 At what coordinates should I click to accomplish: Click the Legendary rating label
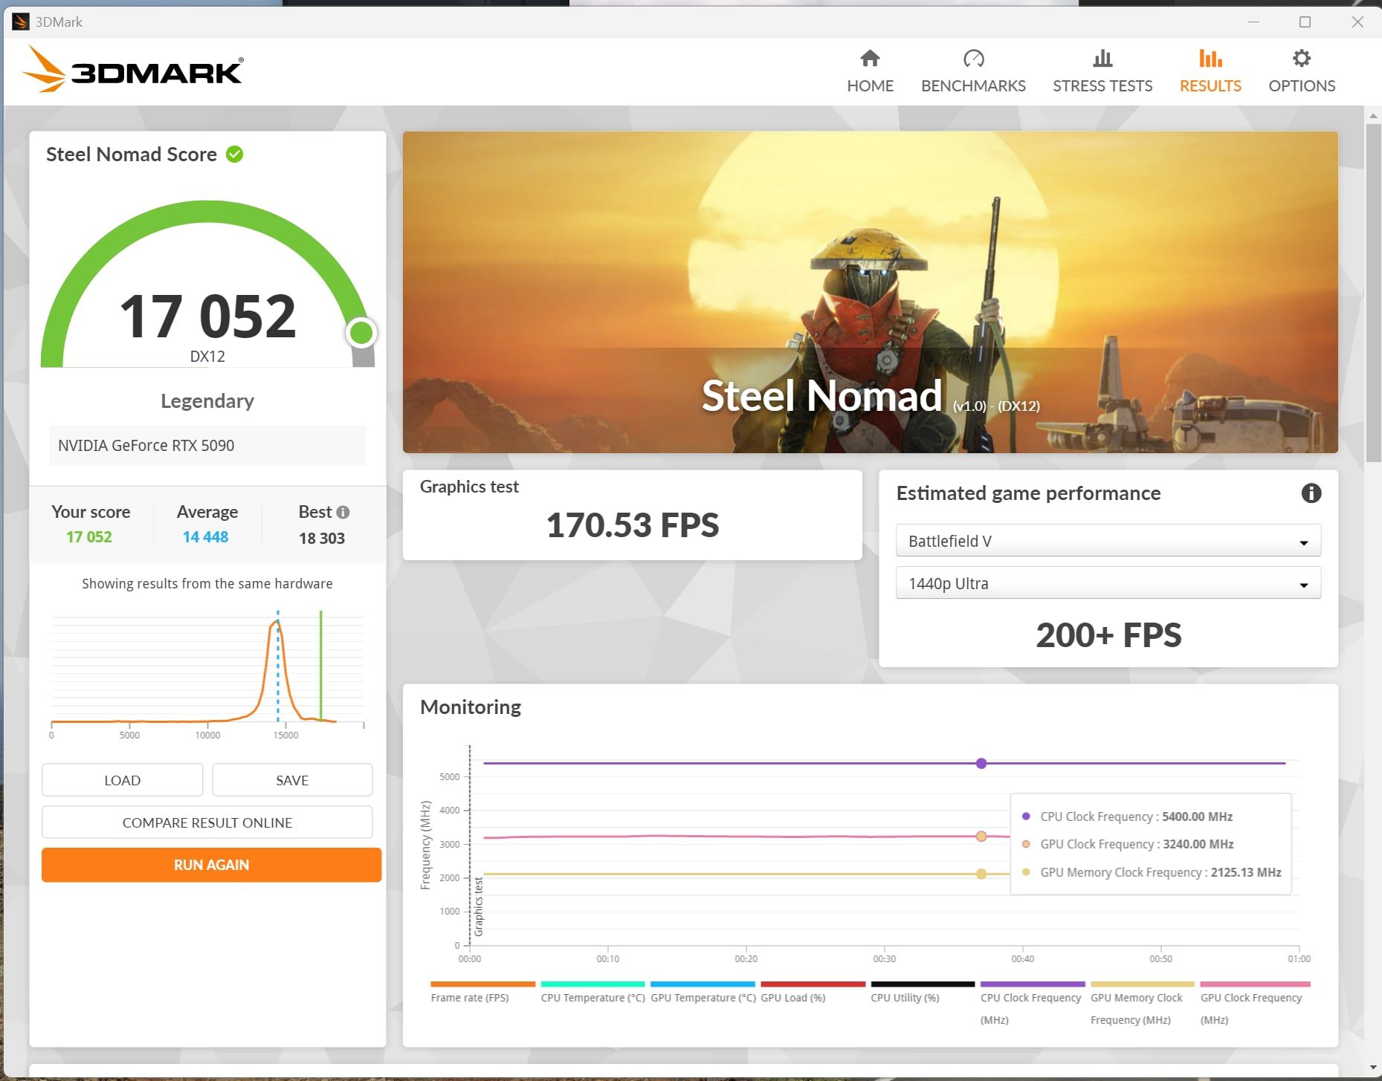click(207, 401)
